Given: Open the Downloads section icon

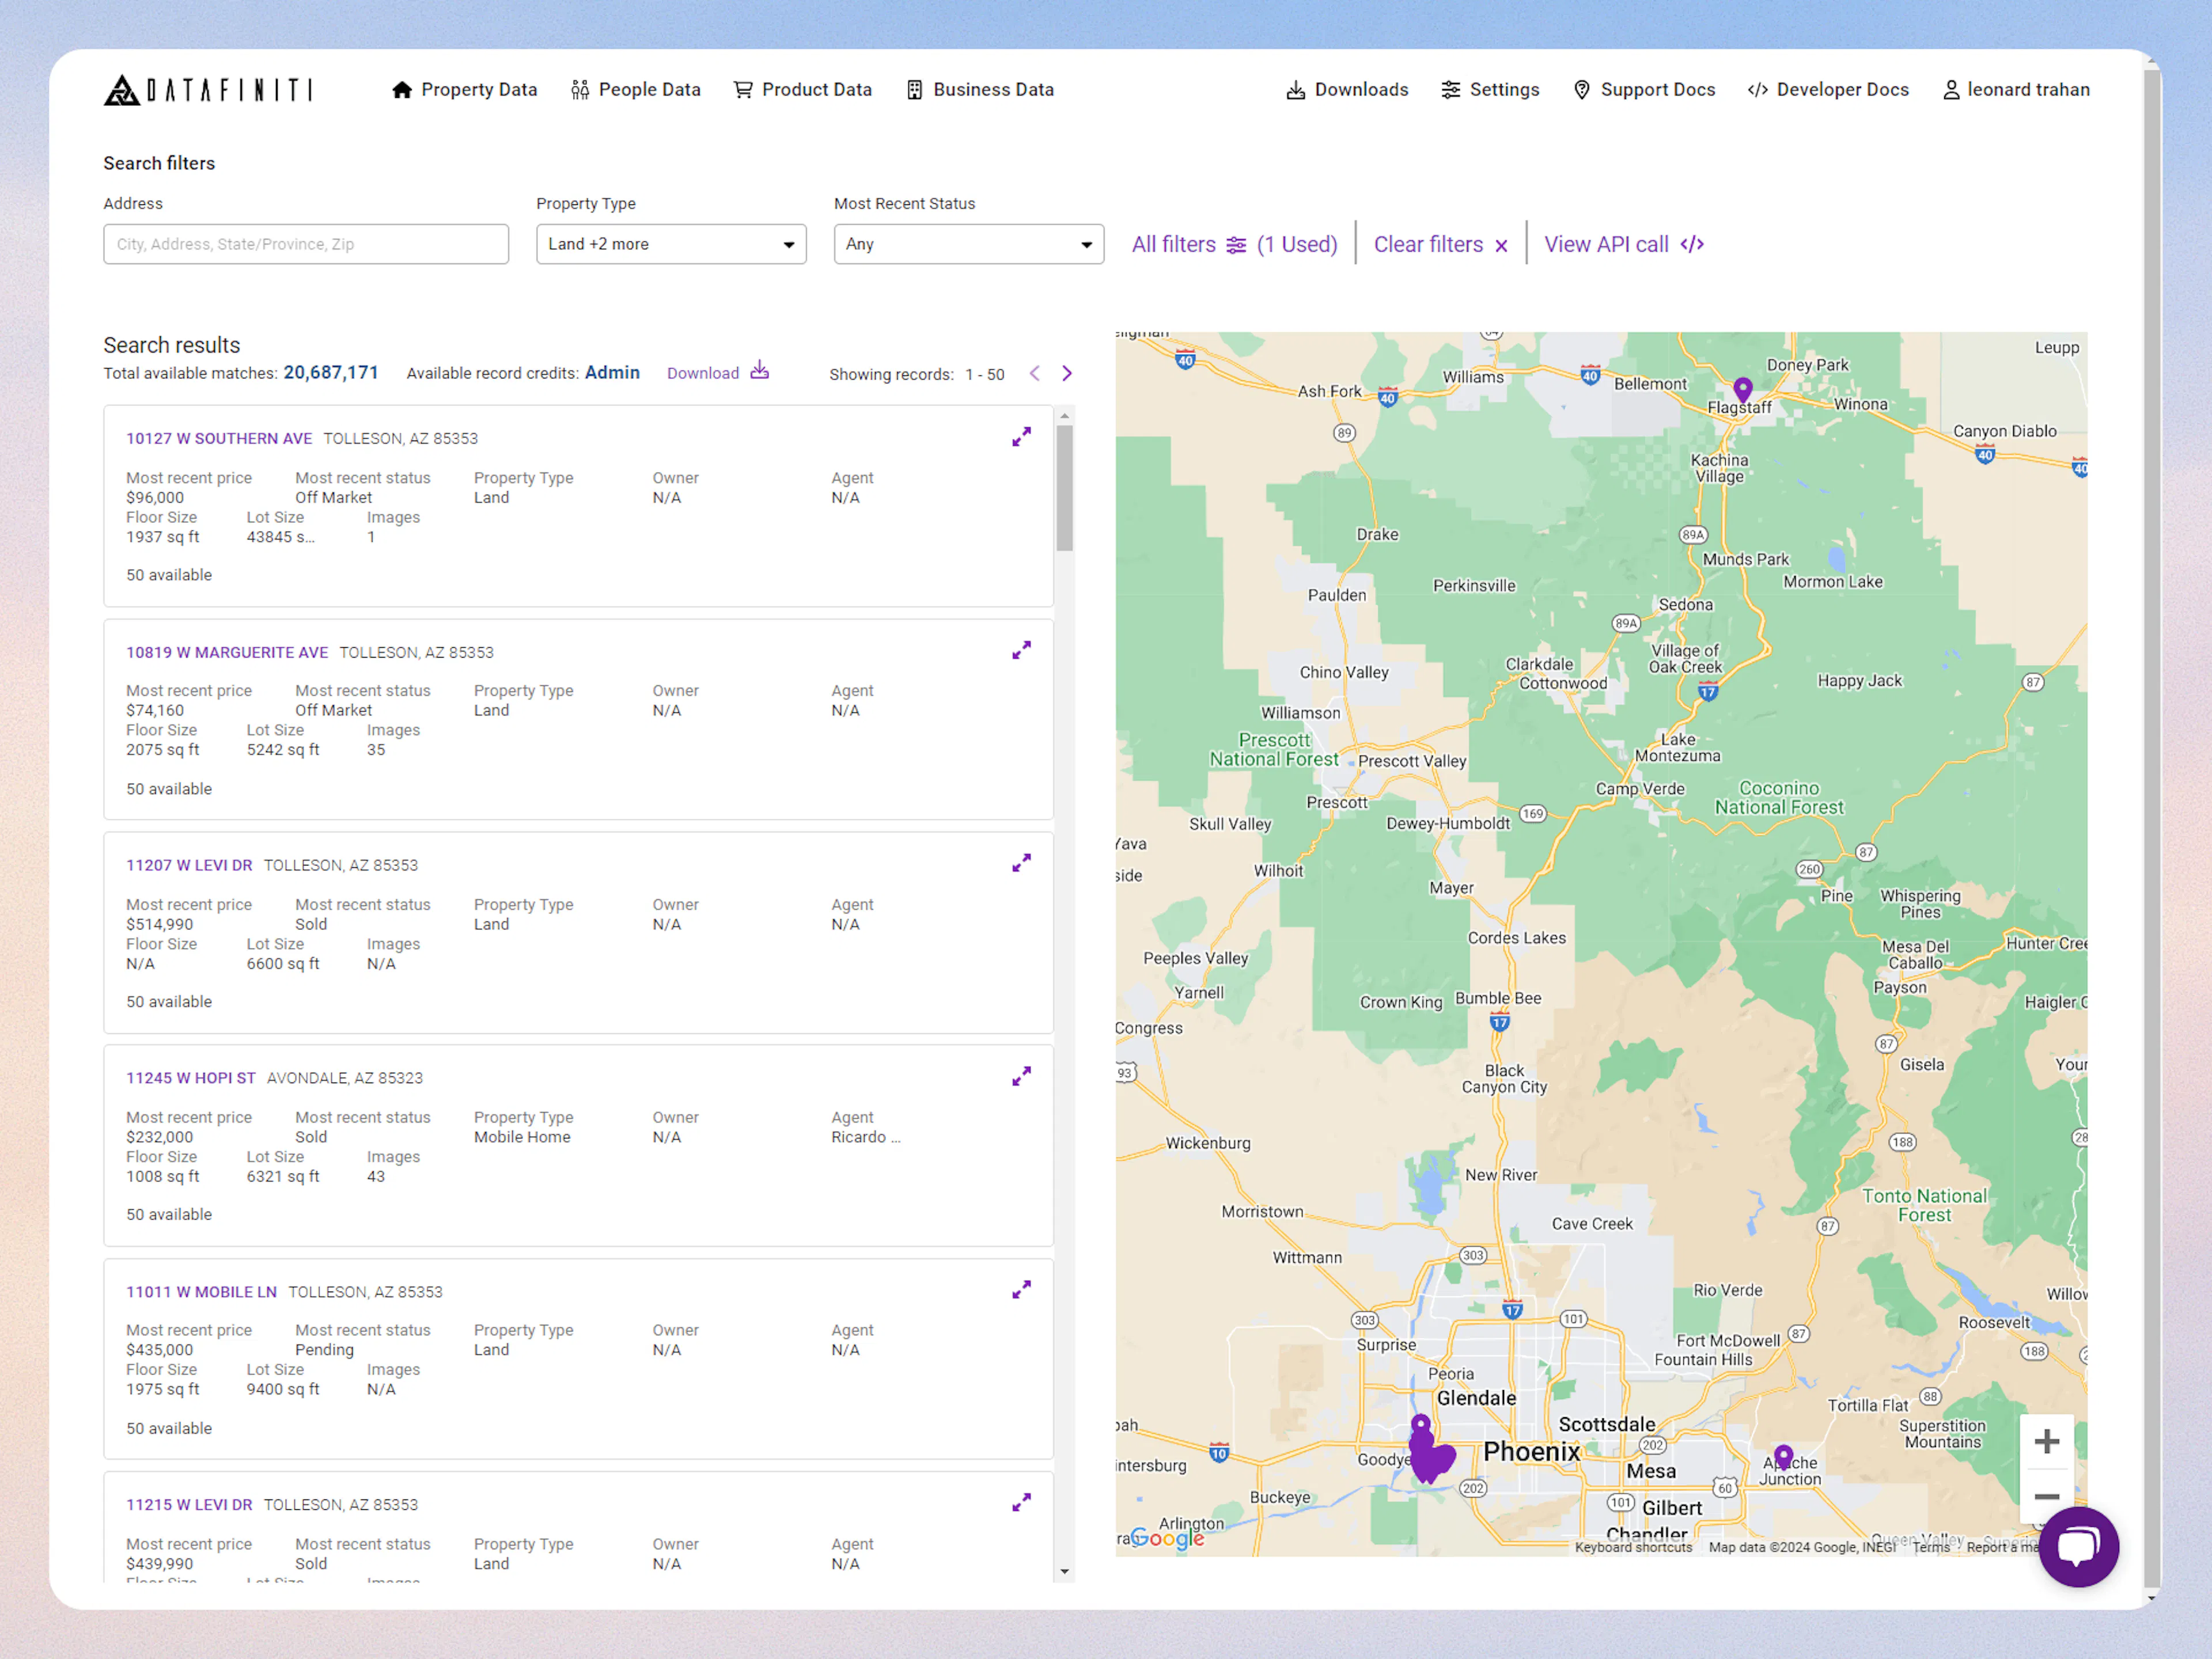Looking at the screenshot, I should (x=1295, y=89).
